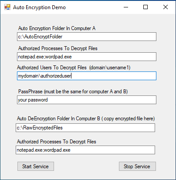The height and width of the screenshot is (180, 176).
Task: Minimize the Auto Encryption Demo window
Action: click(126, 7)
